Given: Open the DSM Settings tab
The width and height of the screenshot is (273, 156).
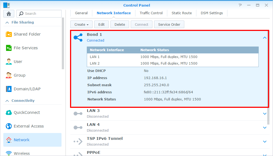Looking at the screenshot, I should [x=212, y=13].
